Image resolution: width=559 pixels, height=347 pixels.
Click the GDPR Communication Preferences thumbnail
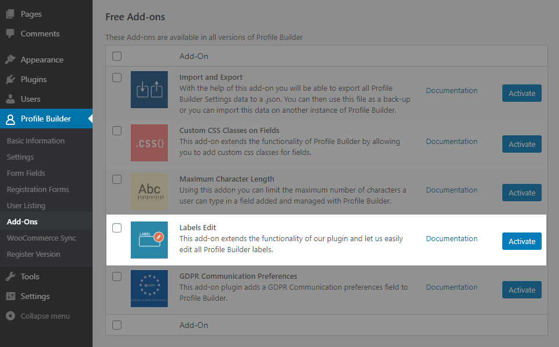149,289
